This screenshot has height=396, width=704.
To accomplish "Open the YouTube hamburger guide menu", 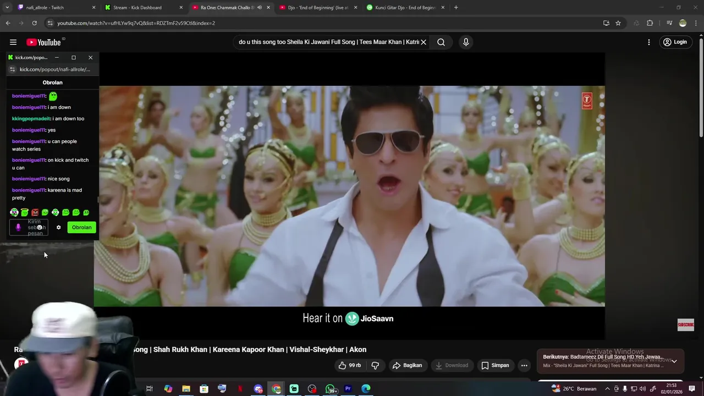I will [x=13, y=42].
